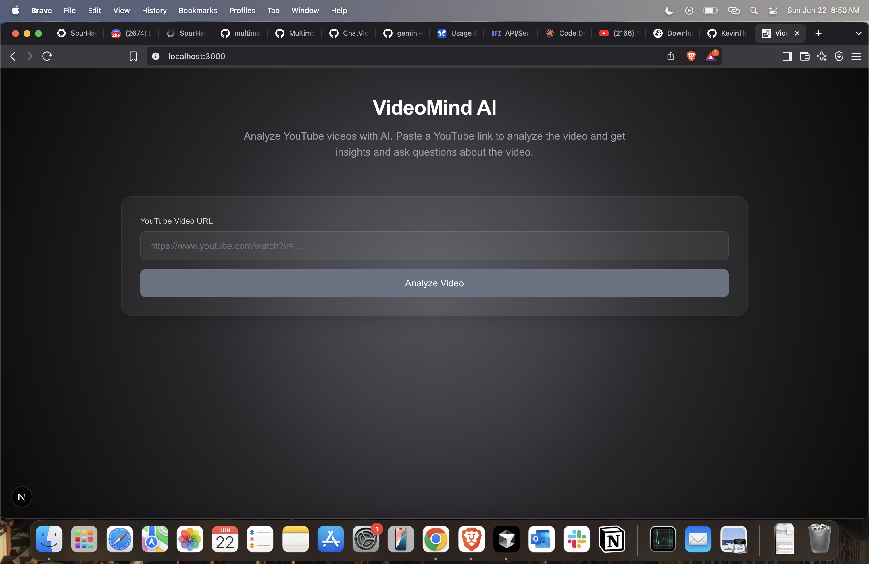Image resolution: width=869 pixels, height=564 pixels.
Task: Reload the localhost page
Action: 47,56
